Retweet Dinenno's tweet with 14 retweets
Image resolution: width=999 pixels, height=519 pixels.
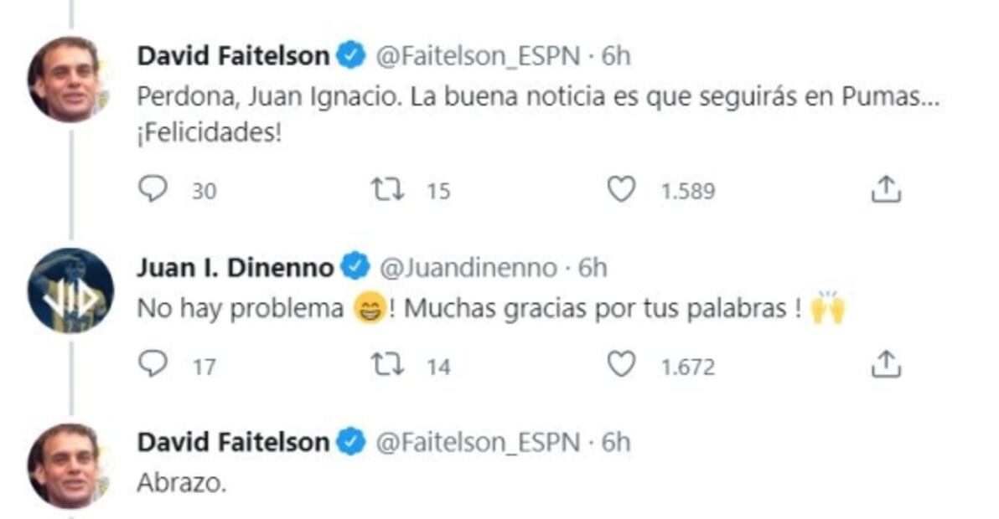[388, 364]
